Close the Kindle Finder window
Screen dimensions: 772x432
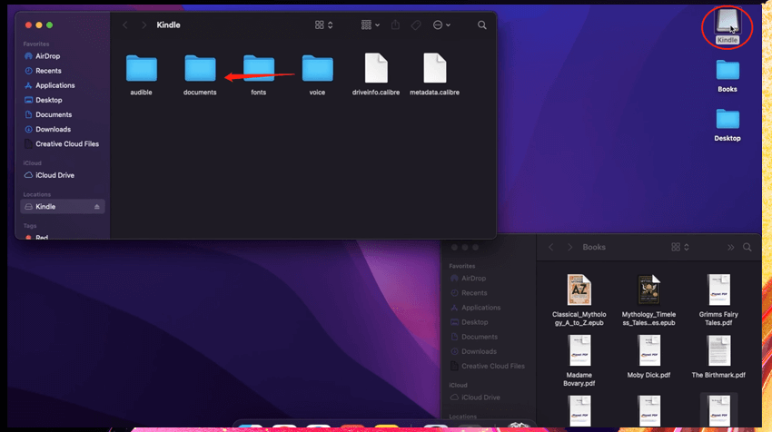pyautogui.click(x=28, y=25)
